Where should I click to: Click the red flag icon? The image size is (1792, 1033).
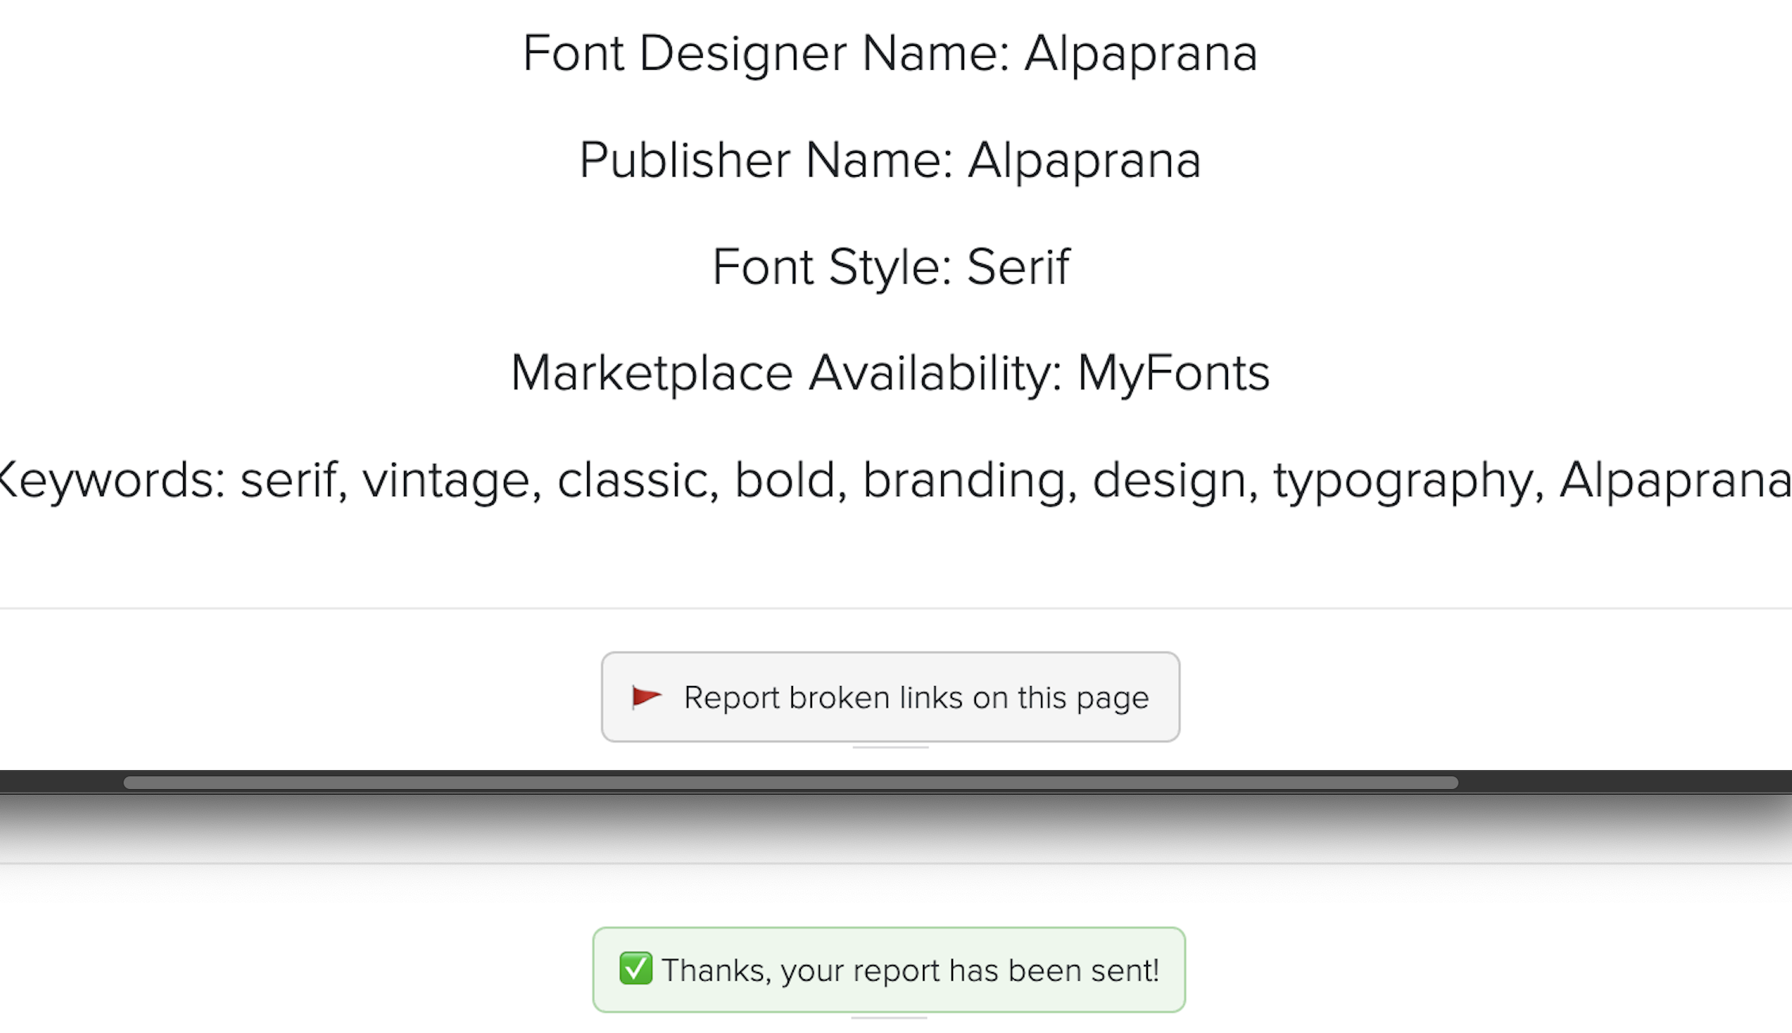coord(646,697)
